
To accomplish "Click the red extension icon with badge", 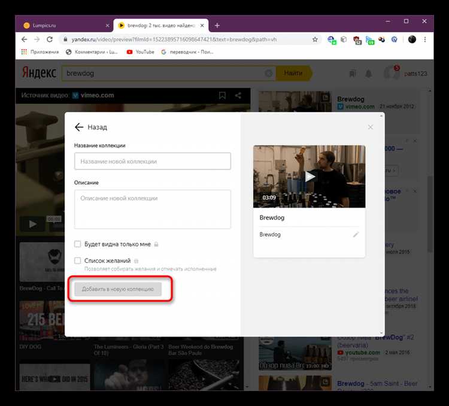I will point(357,40).
